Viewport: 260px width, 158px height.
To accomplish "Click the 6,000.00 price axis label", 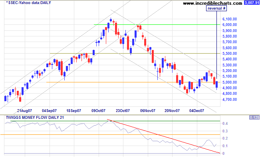I will click(x=230, y=25).
